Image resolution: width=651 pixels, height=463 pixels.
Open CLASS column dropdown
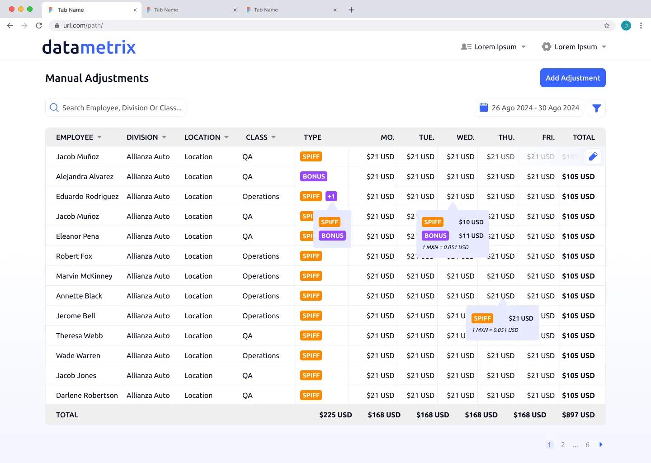pos(274,137)
